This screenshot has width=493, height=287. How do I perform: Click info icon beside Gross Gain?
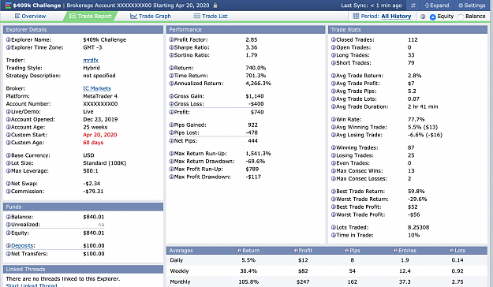click(x=171, y=96)
